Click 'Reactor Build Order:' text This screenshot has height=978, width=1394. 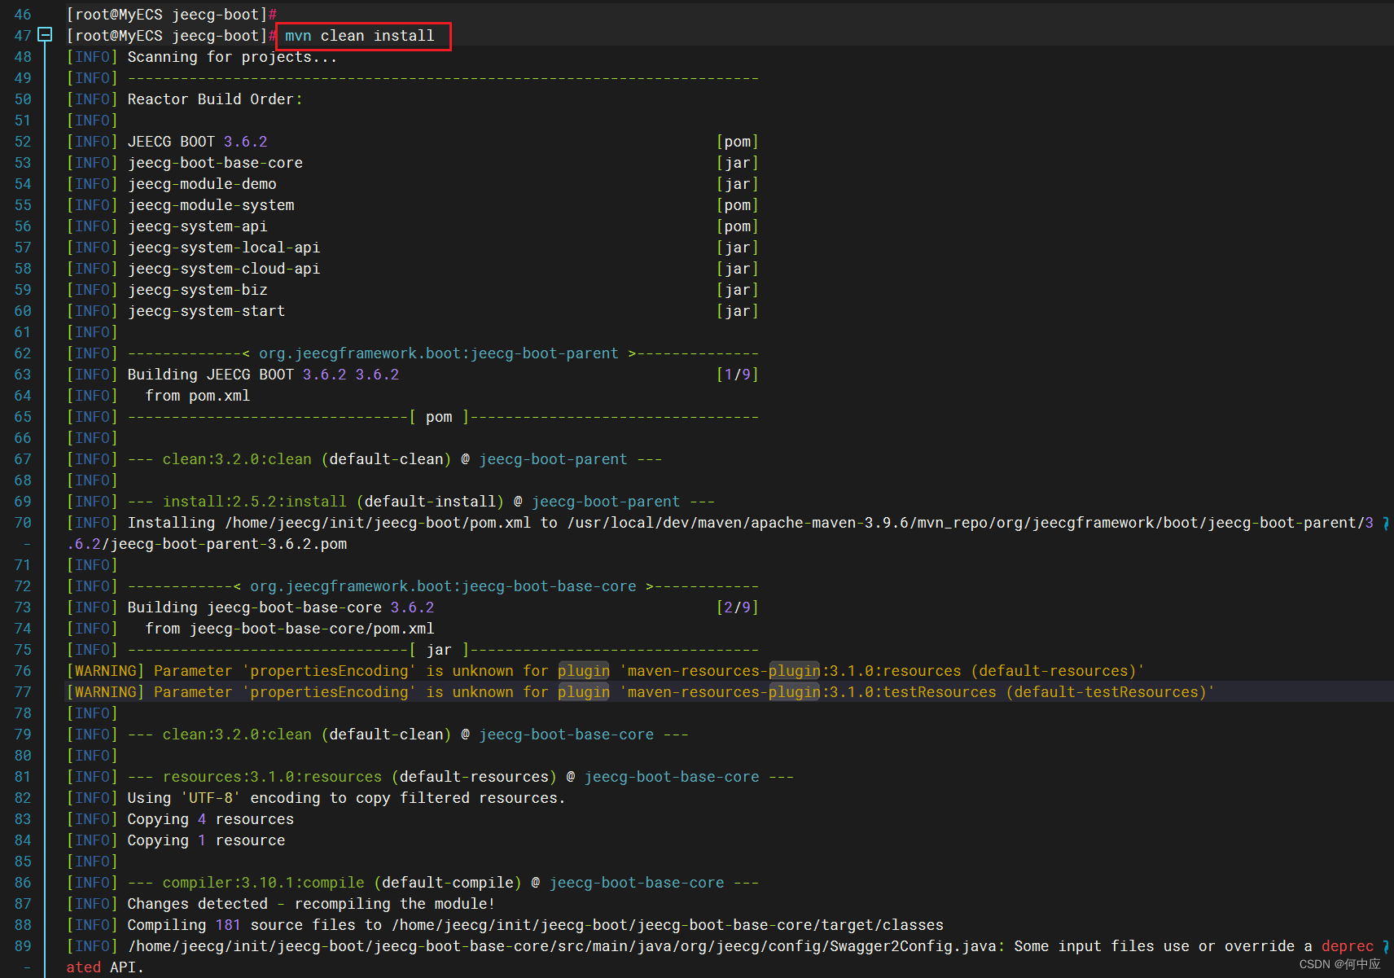pyautogui.click(x=215, y=99)
